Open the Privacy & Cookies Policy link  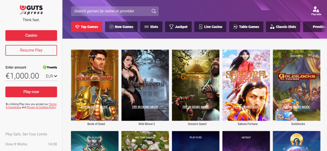click(41, 107)
